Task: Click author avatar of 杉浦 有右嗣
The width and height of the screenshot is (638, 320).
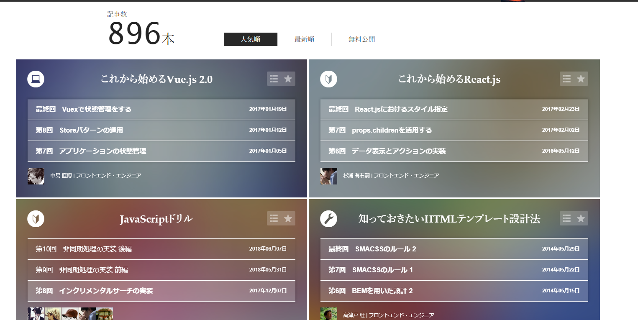Action: tap(329, 176)
